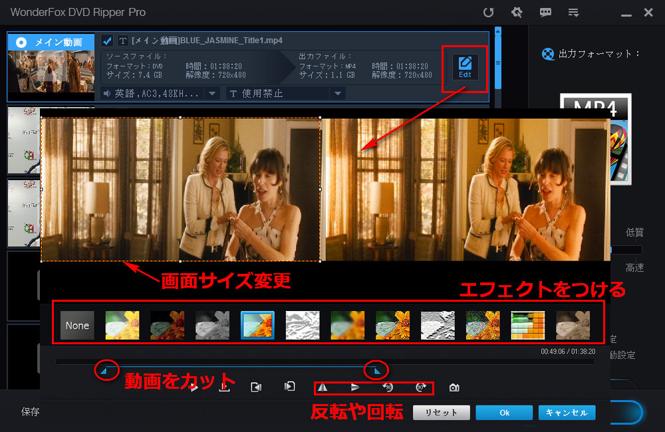The image size is (665, 432).
Task: Click the left trim start marker
Action: (x=104, y=372)
